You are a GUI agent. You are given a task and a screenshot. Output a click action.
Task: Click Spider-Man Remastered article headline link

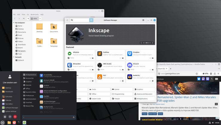[186, 99]
